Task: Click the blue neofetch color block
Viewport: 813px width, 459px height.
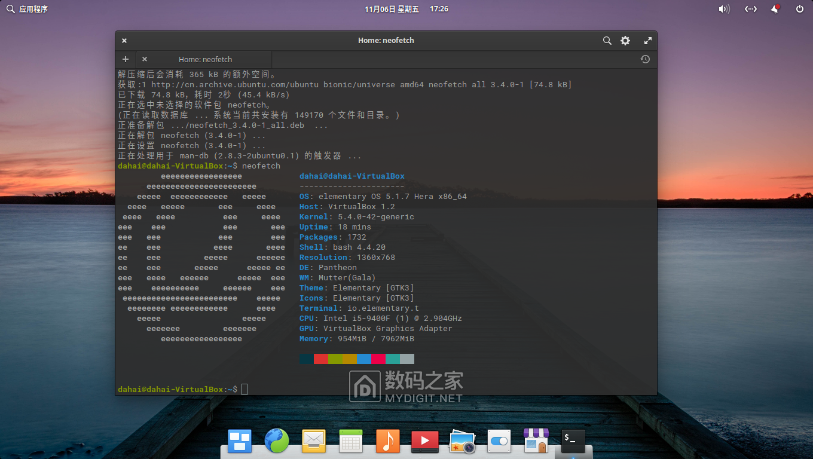Action: (x=364, y=359)
